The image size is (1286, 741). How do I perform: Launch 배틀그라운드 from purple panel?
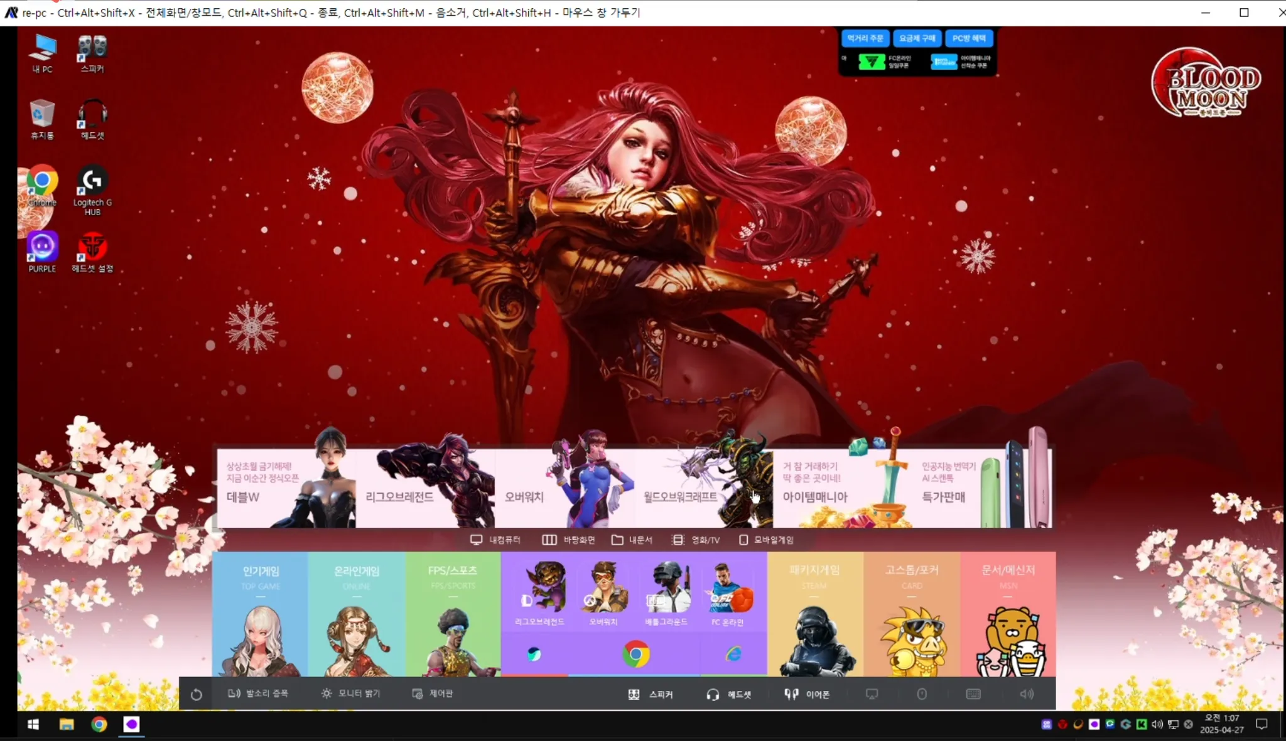[667, 594]
